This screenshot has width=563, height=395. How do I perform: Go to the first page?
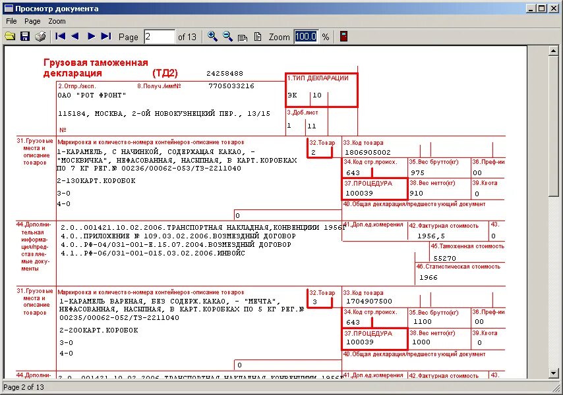pos(60,36)
